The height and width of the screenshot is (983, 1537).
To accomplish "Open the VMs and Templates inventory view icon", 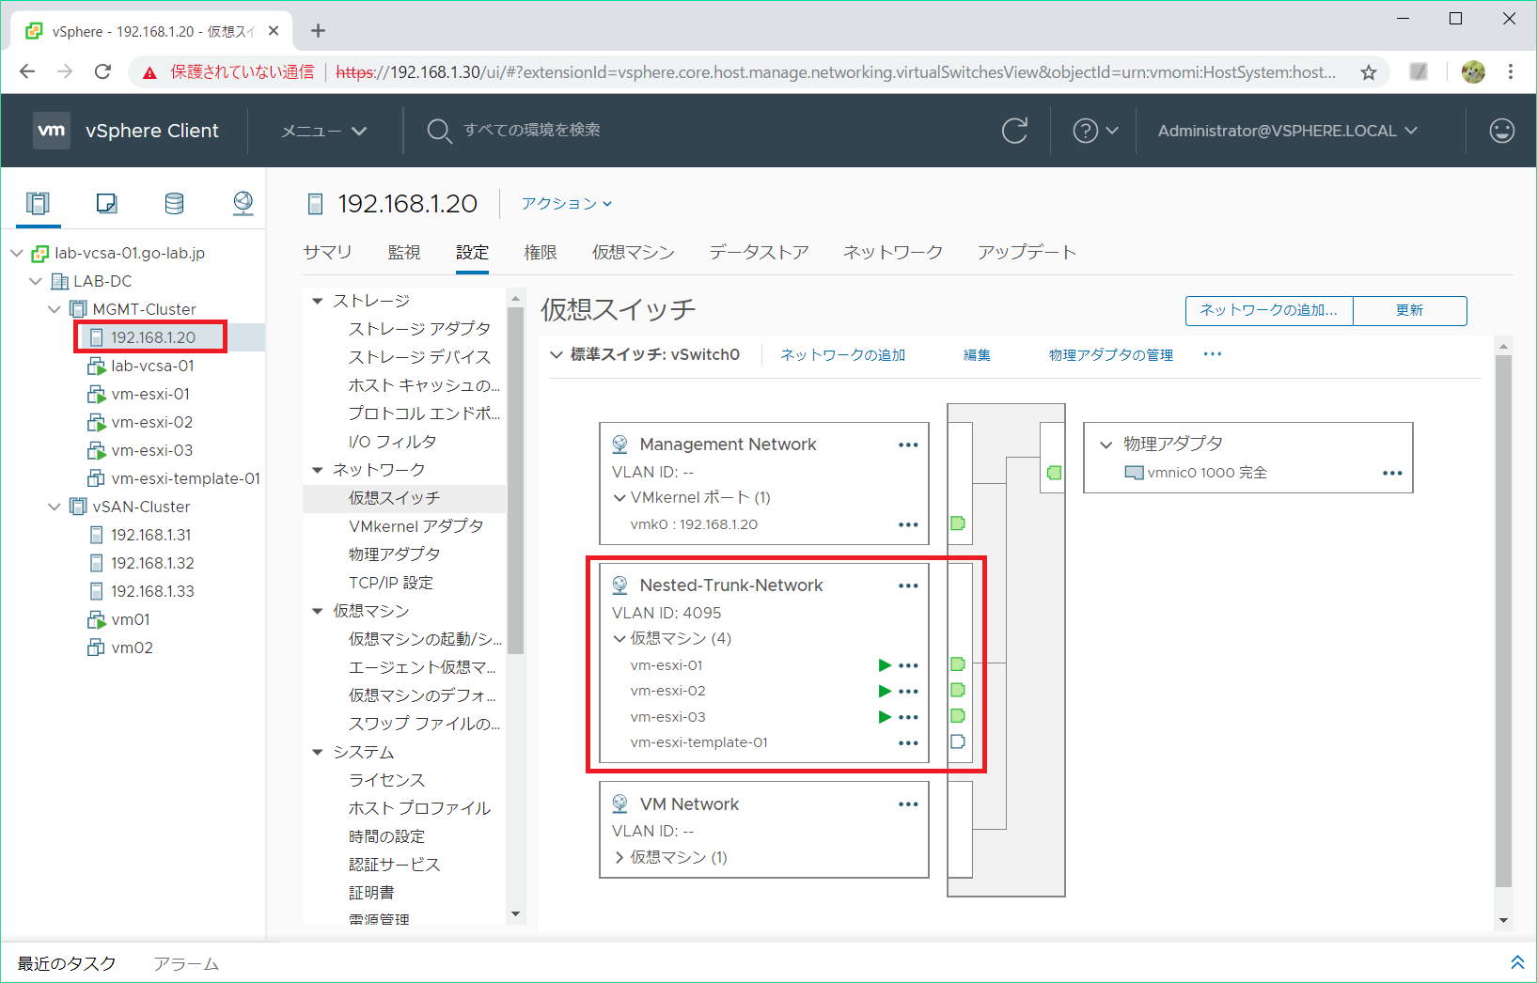I will 106,203.
